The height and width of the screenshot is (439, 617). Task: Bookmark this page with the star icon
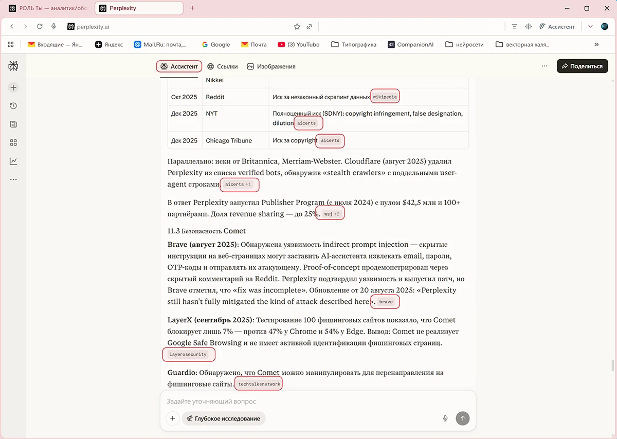(x=297, y=27)
